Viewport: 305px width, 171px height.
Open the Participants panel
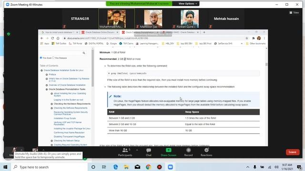[x=125, y=152]
